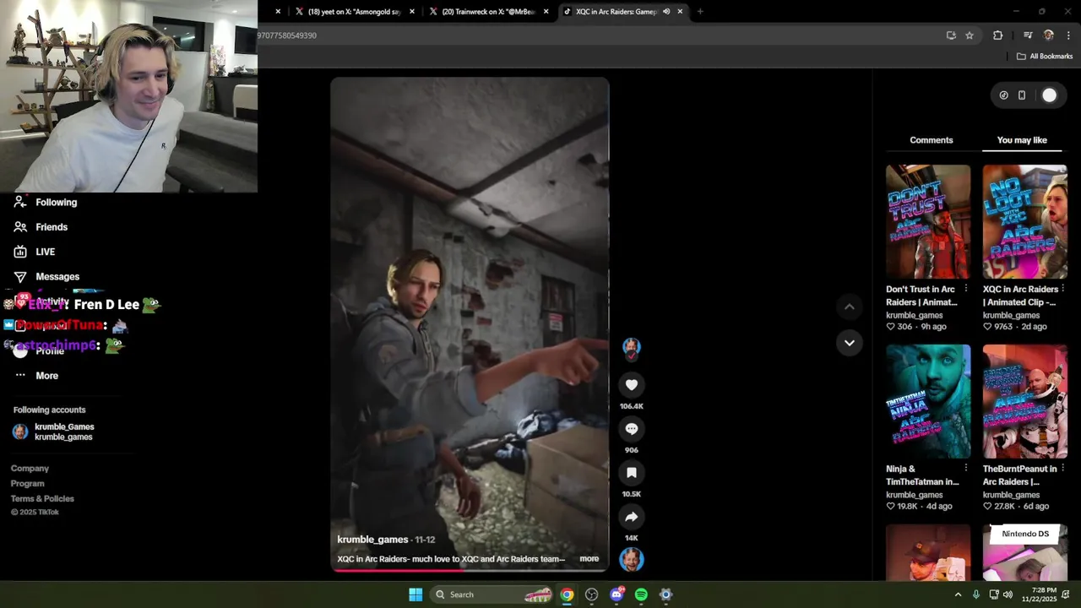Open options for 'TheBurntPeanut' video
This screenshot has height=608, width=1081.
(1062, 468)
